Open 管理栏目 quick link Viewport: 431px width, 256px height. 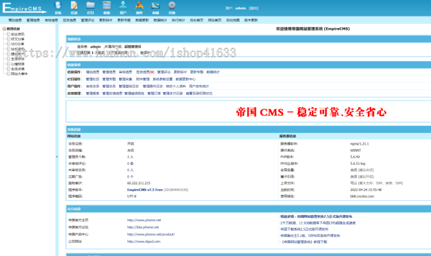tap(92, 79)
